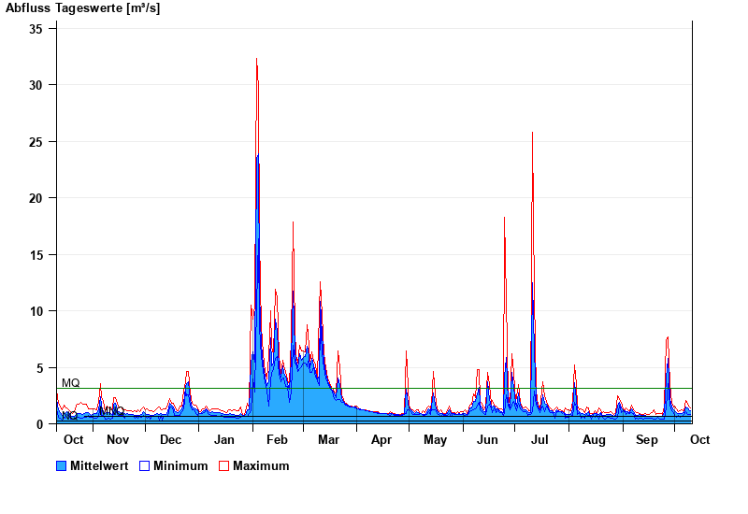This screenshot has width=748, height=514.
Task: Pick the Aug month axis label
Action: [x=594, y=439]
